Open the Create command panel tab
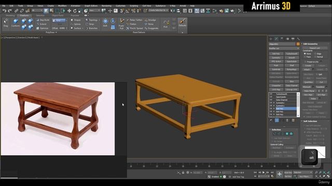 (x=271, y=39)
